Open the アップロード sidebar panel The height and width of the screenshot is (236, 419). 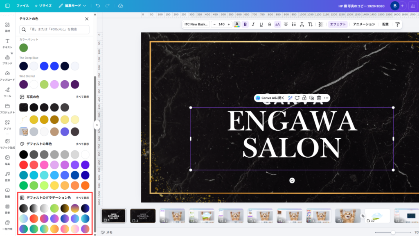[x=7, y=75]
